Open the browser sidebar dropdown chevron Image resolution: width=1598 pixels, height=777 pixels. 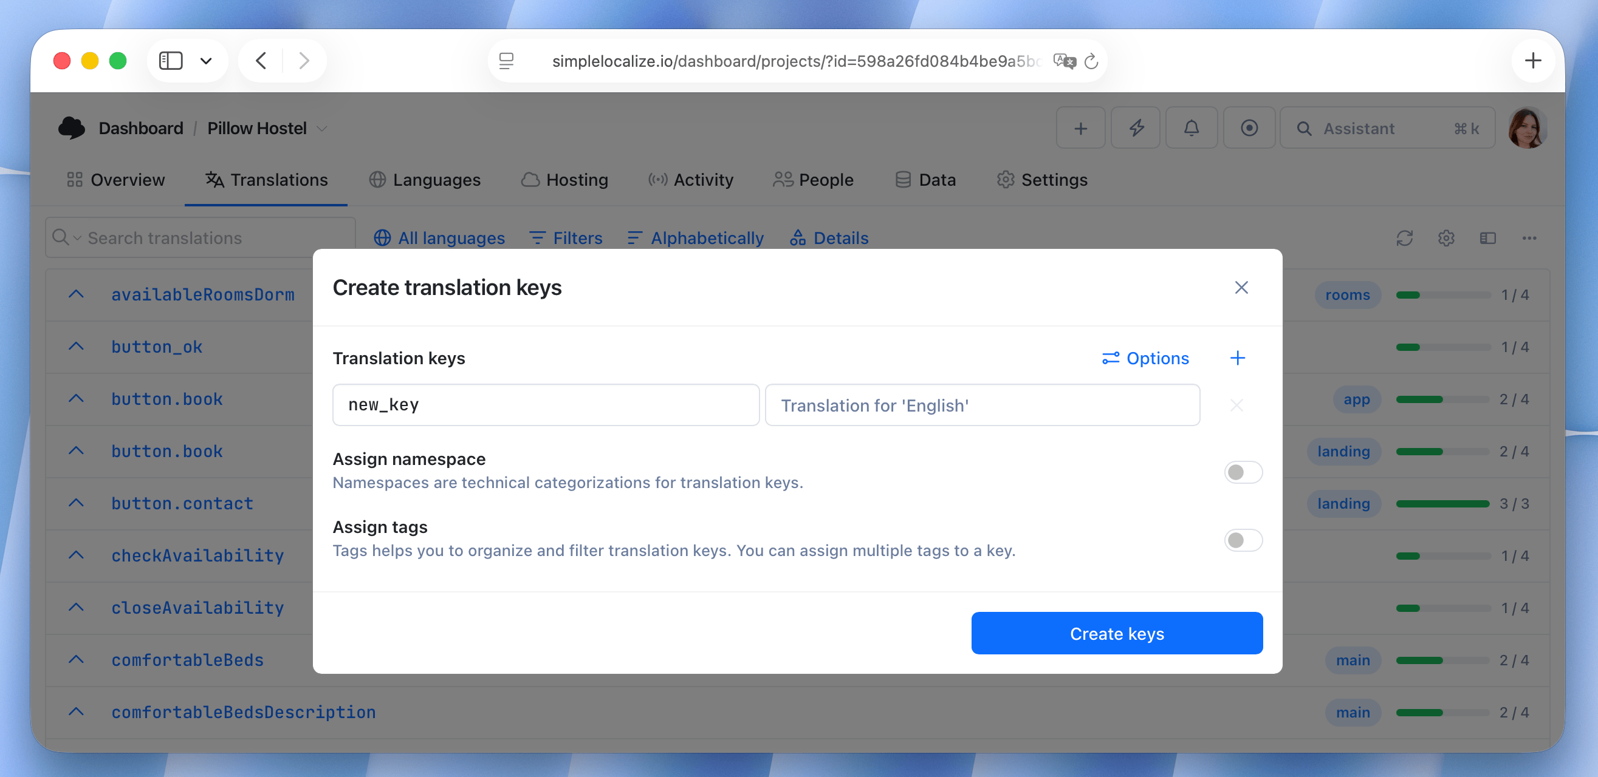point(206,61)
